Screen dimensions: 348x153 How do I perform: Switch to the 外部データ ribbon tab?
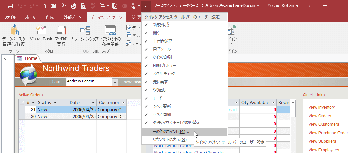coord(72,17)
